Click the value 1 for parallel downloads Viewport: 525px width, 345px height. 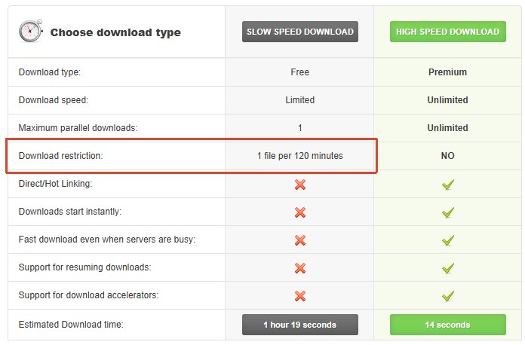pyautogui.click(x=300, y=128)
